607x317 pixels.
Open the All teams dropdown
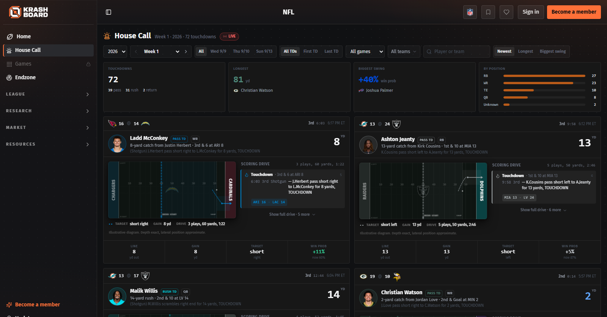(404, 52)
